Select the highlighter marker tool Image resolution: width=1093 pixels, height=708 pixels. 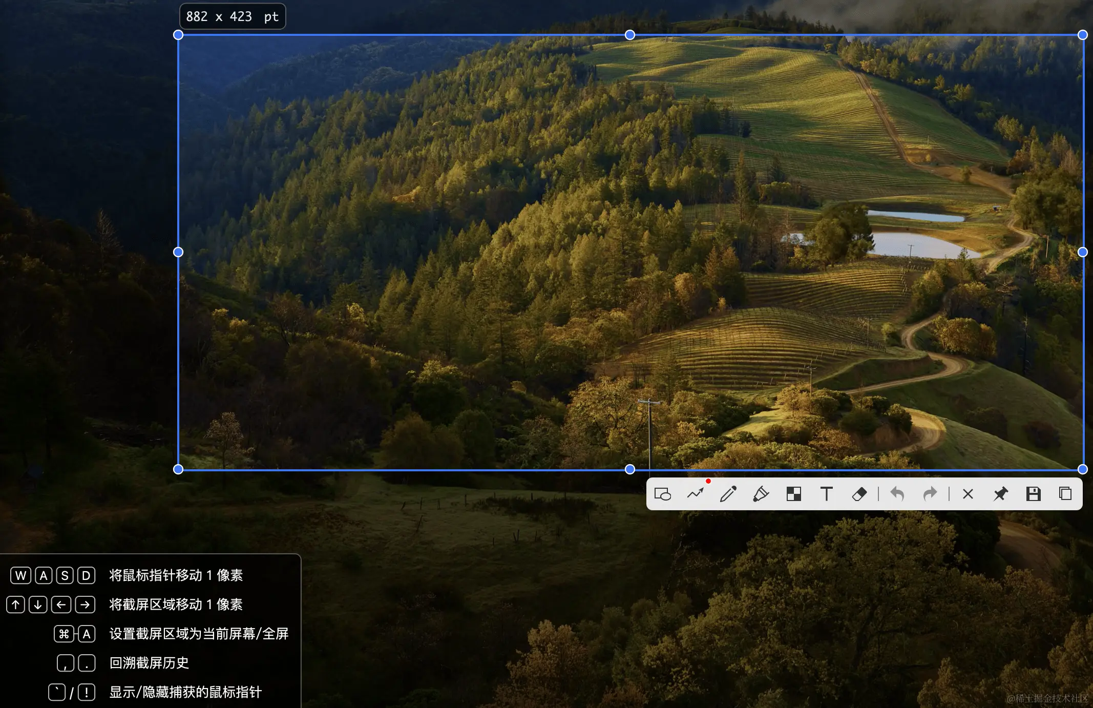pos(761,494)
